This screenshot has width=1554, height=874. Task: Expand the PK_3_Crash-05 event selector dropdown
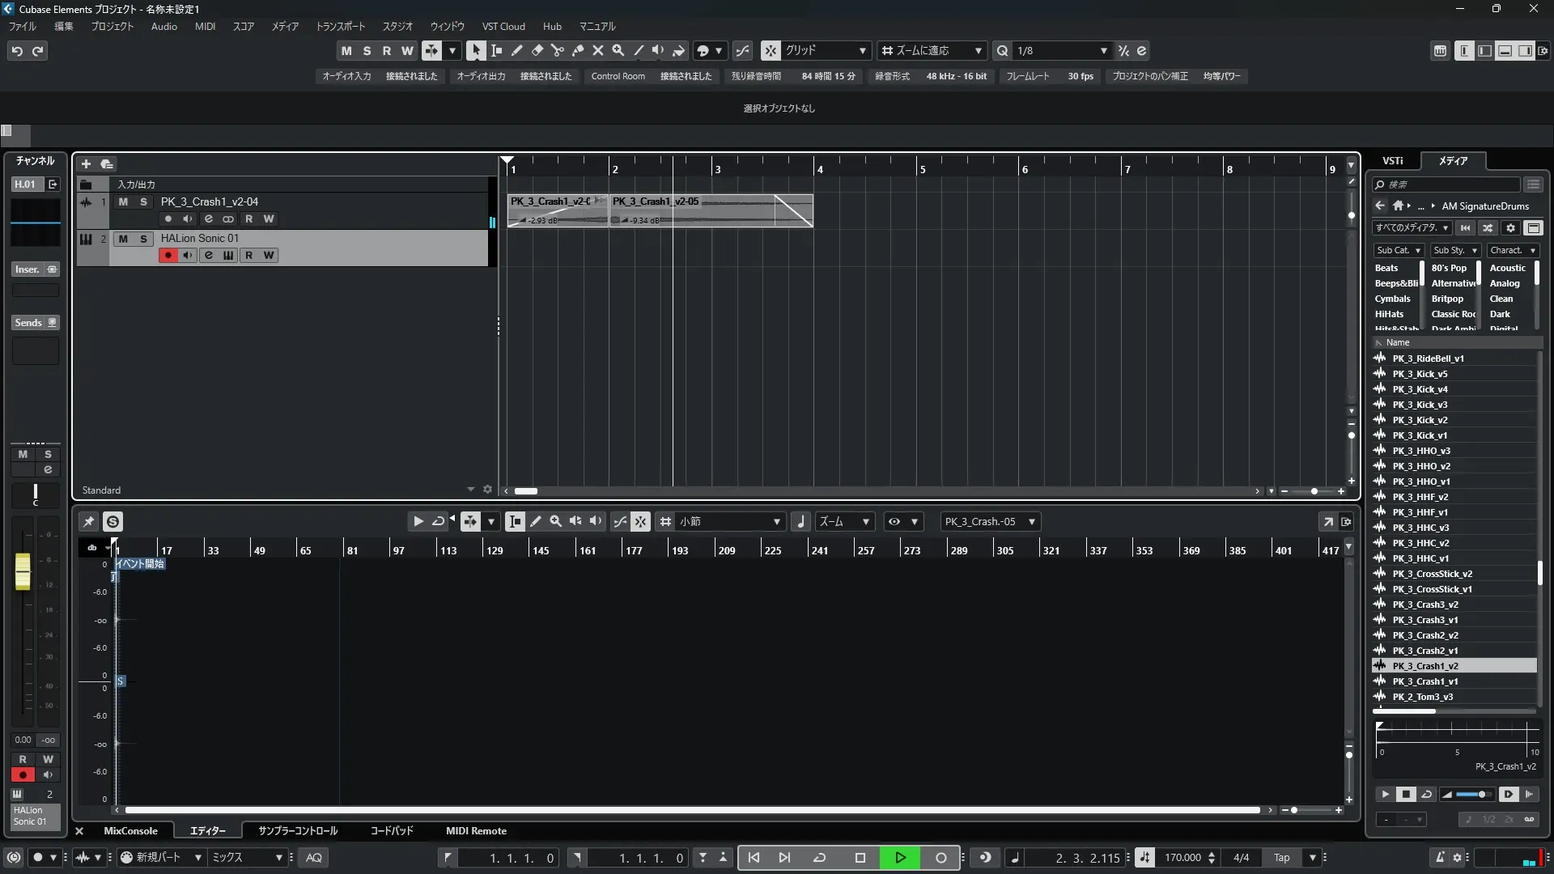1031,522
